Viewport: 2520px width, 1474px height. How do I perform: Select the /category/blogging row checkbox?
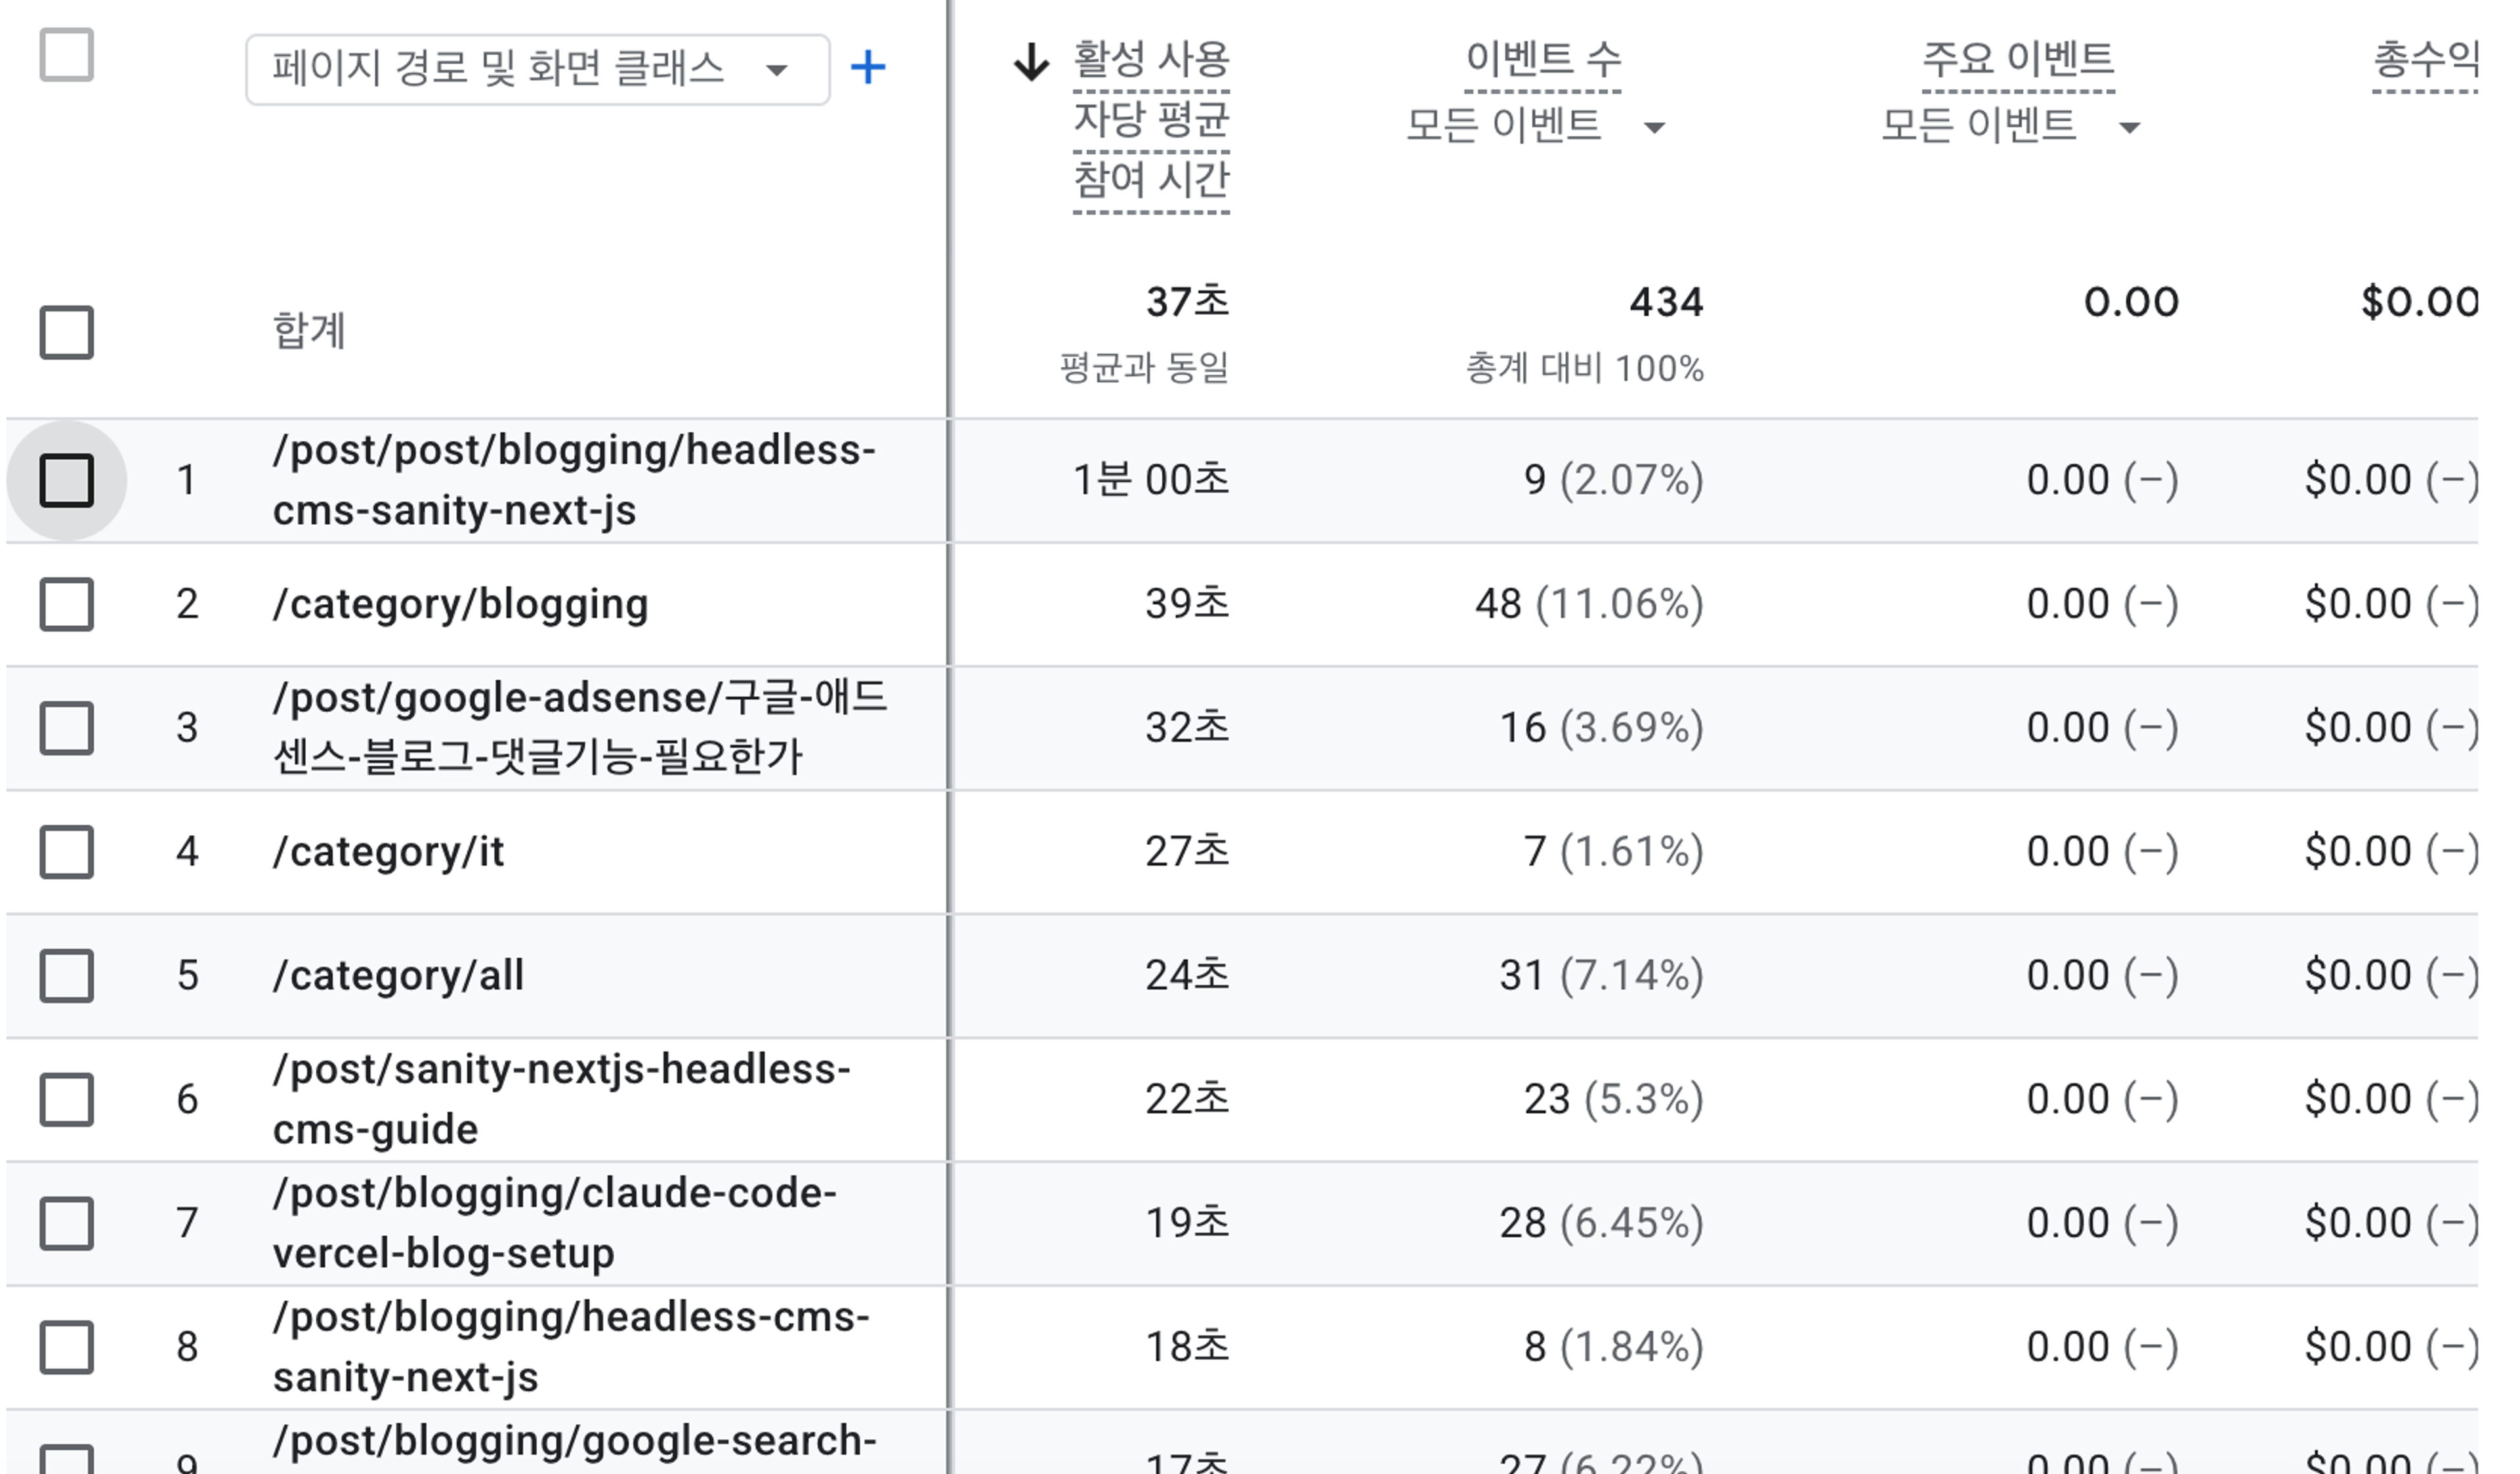(67, 605)
